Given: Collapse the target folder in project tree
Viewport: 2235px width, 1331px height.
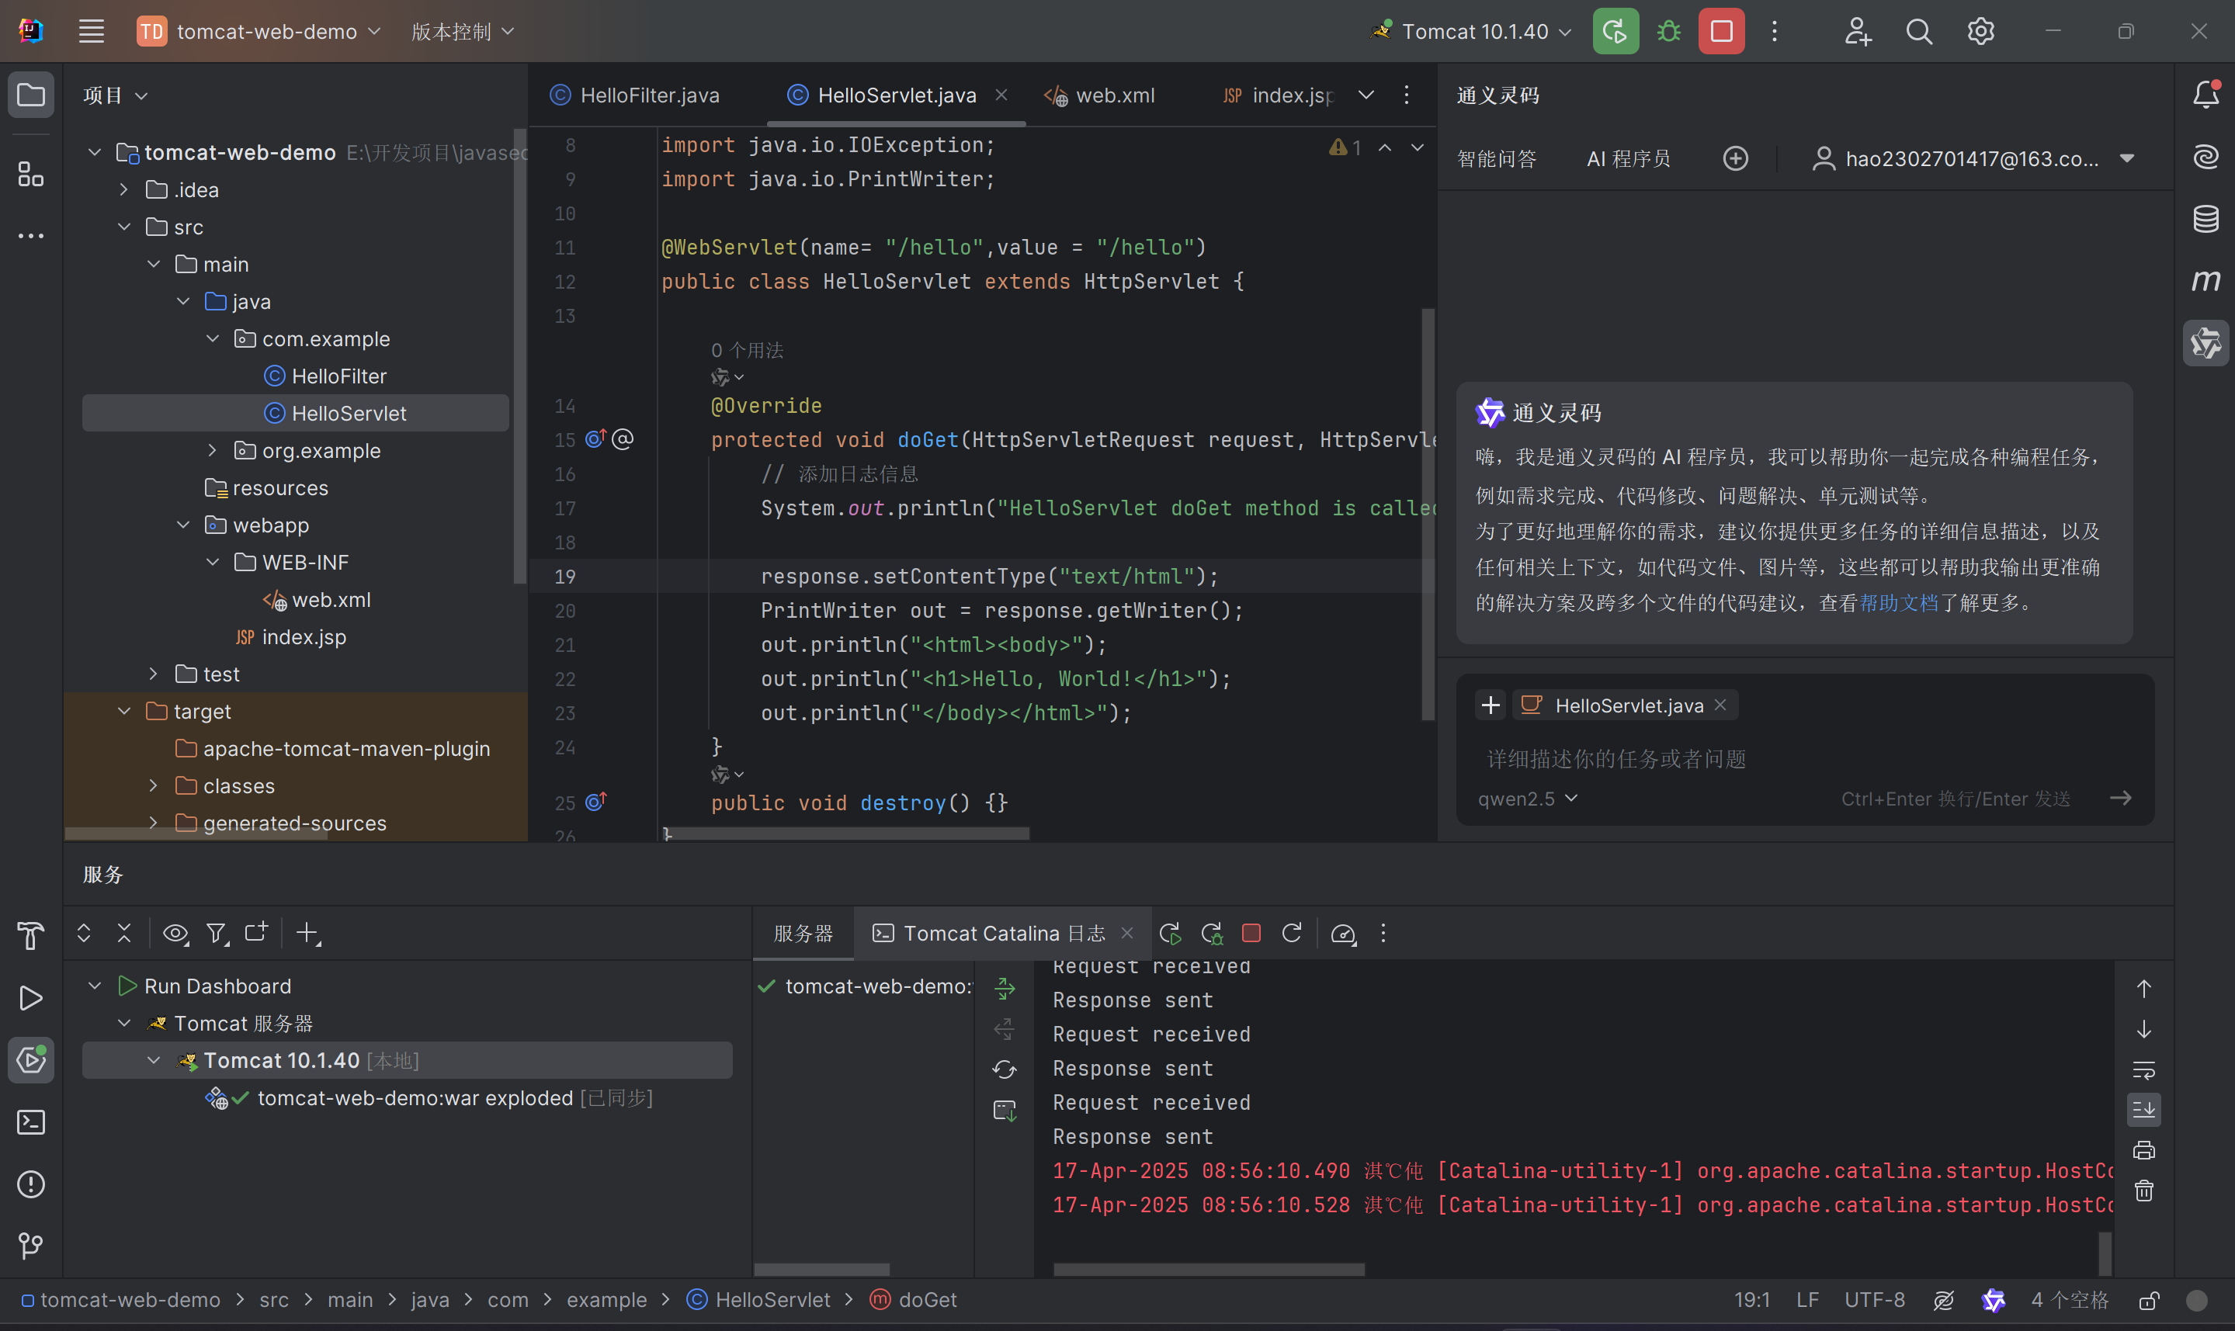Looking at the screenshot, I should (125, 711).
